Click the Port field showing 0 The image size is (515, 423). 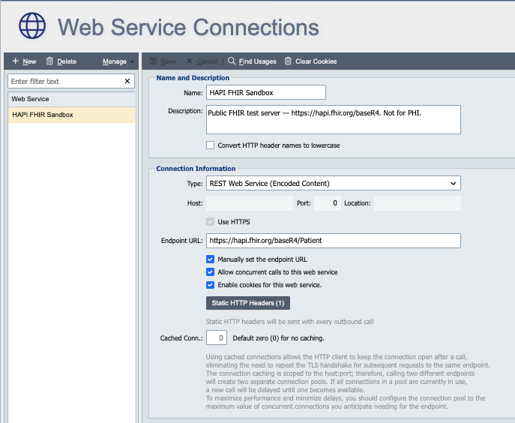328,203
